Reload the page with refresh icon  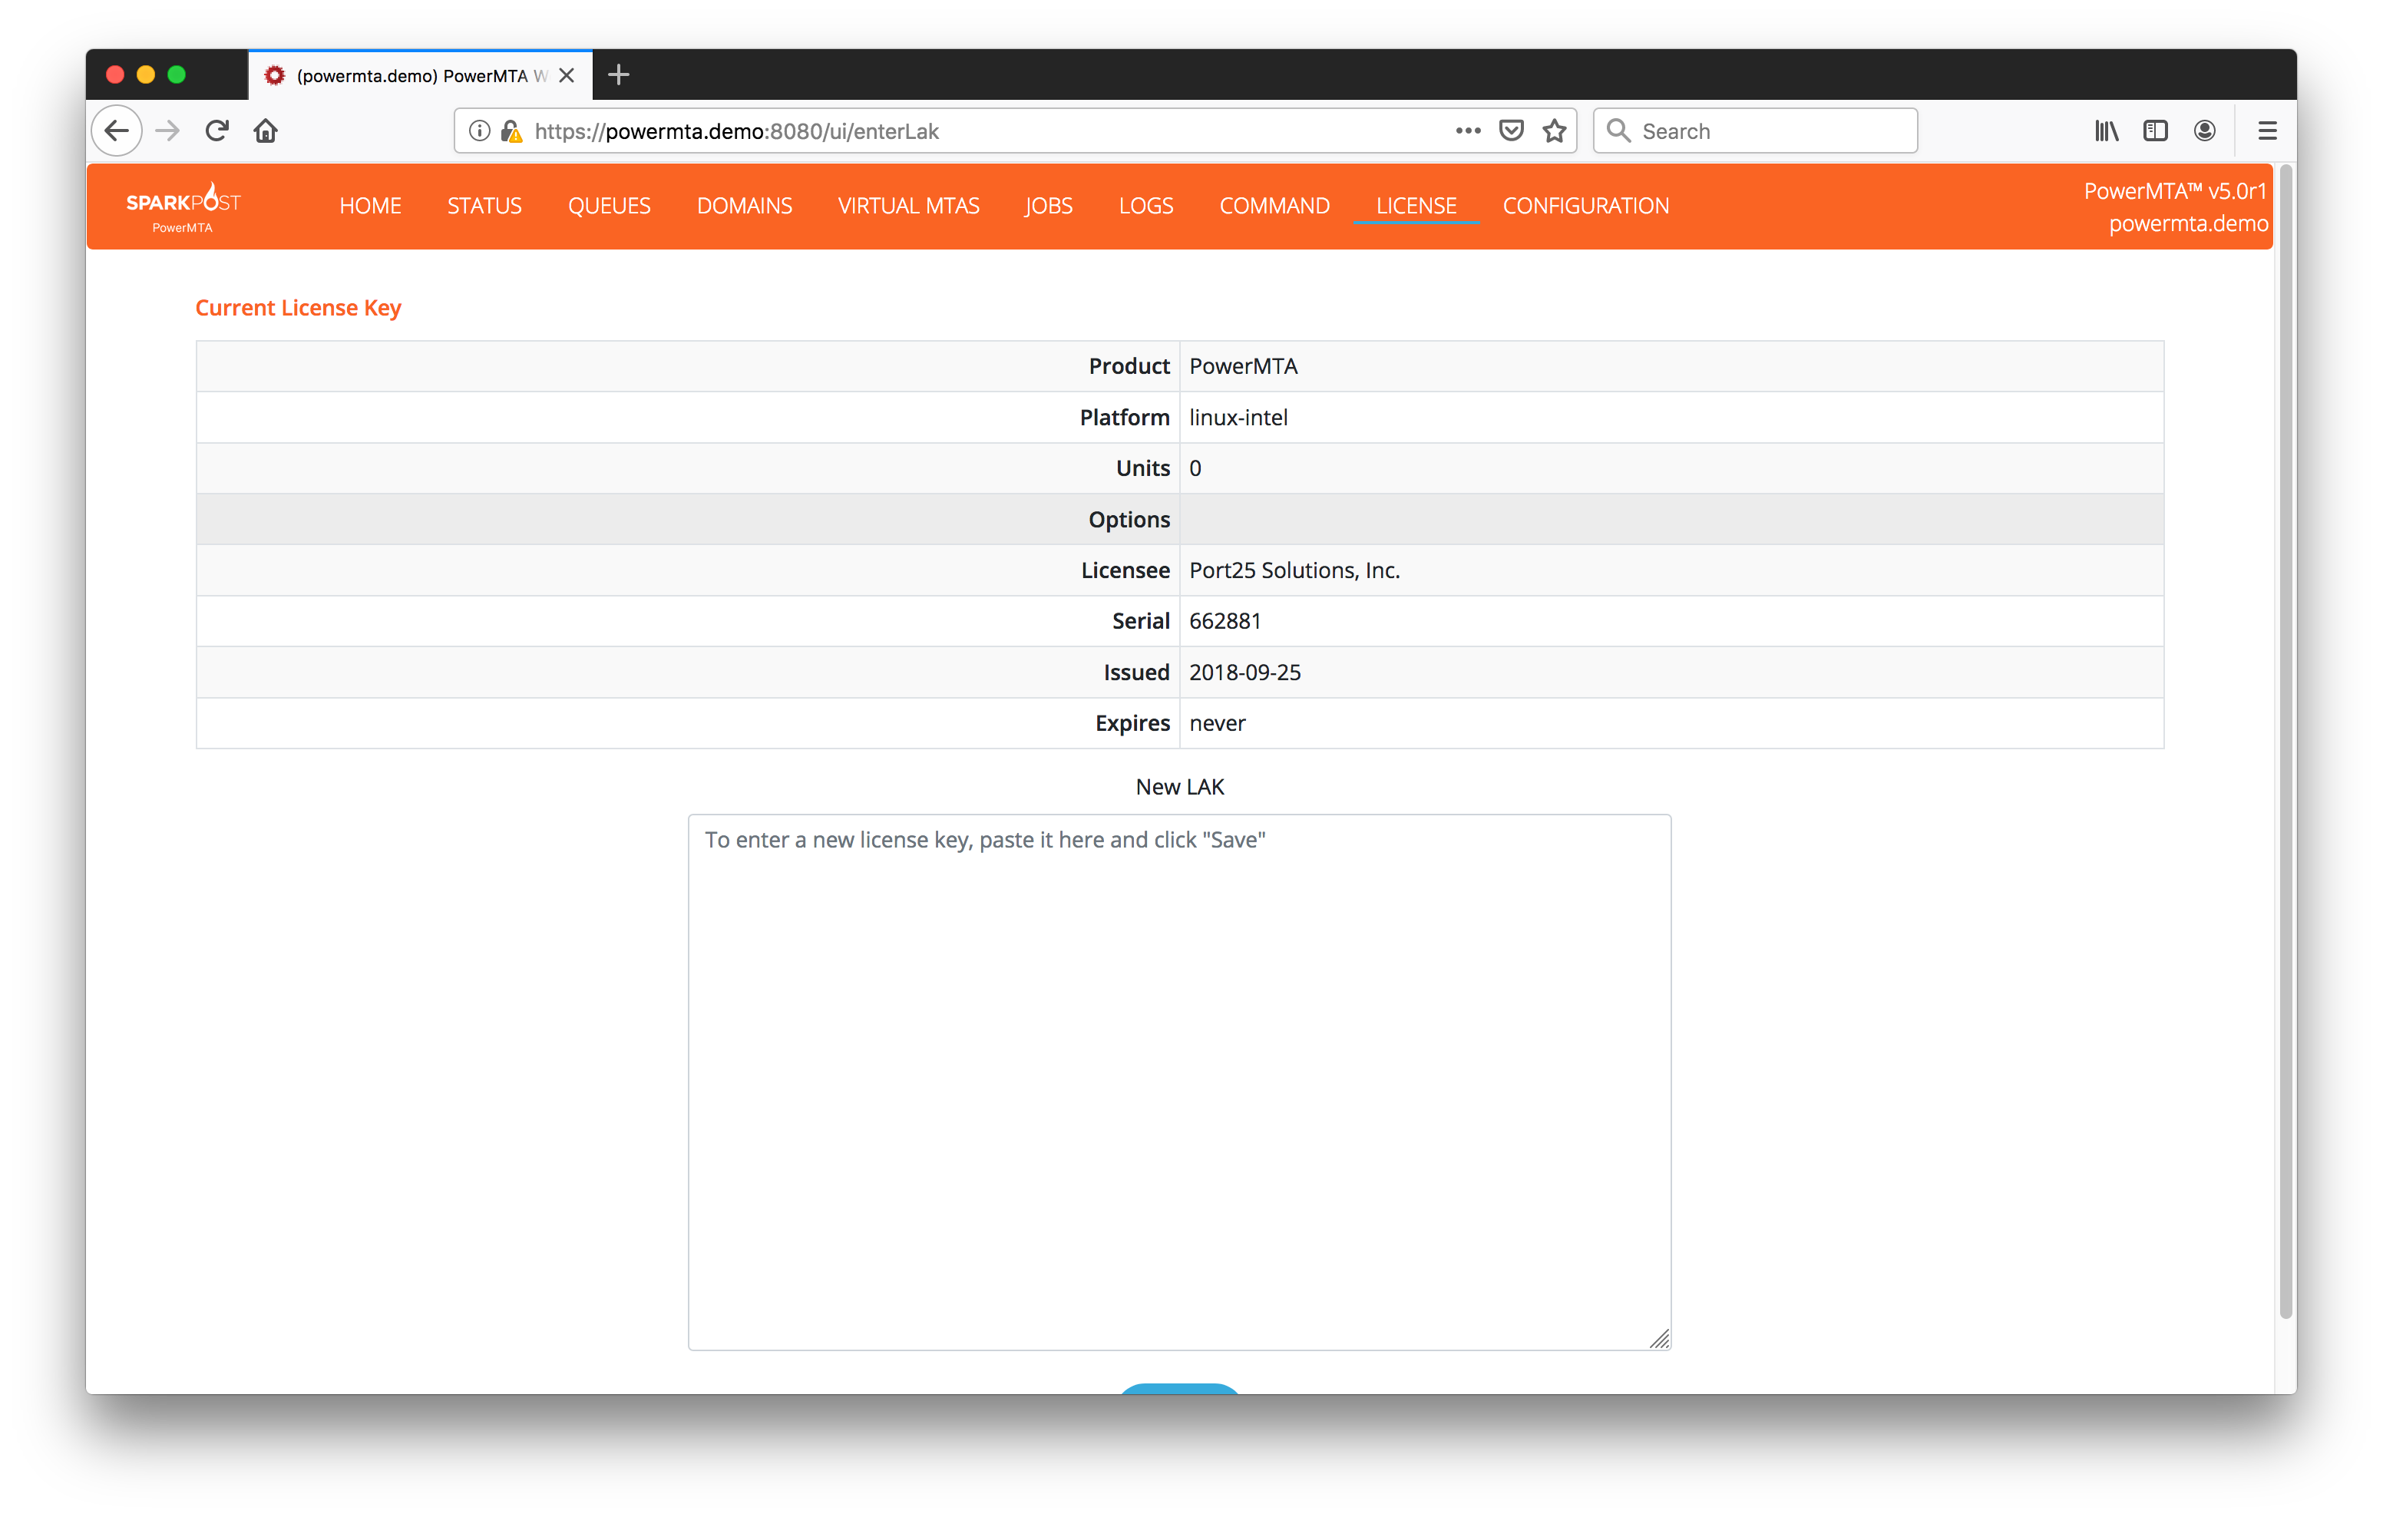(216, 131)
